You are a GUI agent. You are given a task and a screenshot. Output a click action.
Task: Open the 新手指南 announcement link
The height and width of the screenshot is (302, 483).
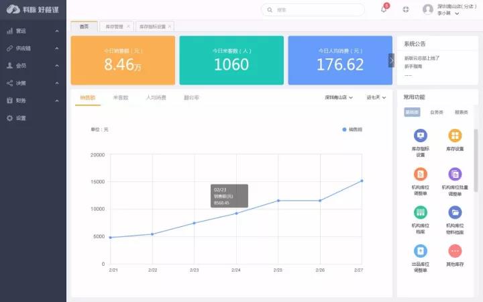click(x=413, y=66)
